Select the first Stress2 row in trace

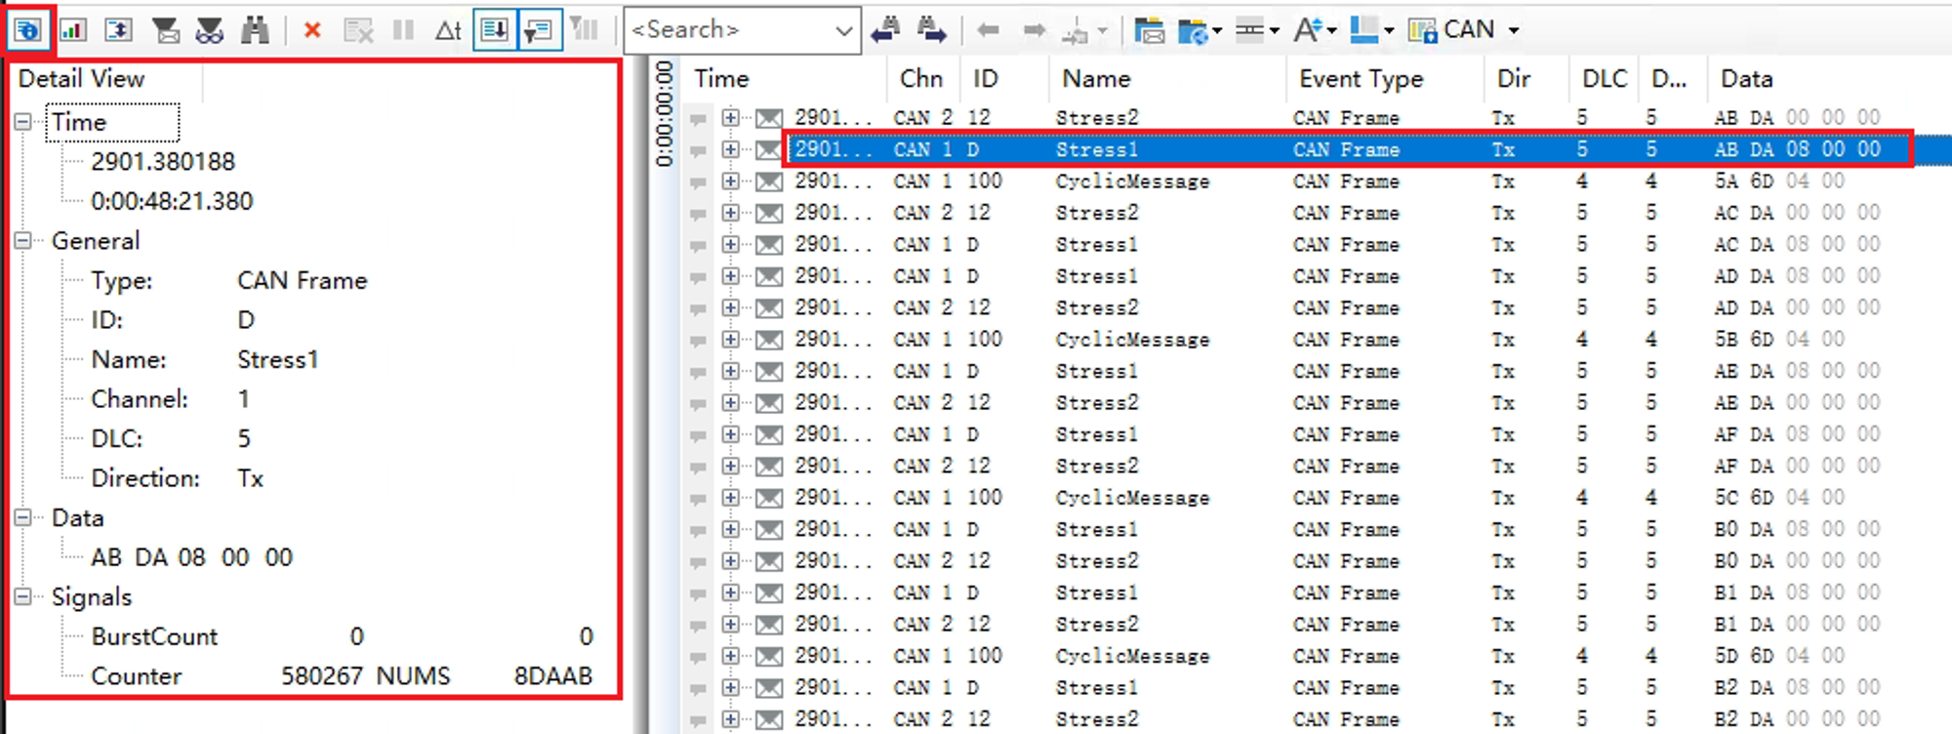tap(1096, 118)
